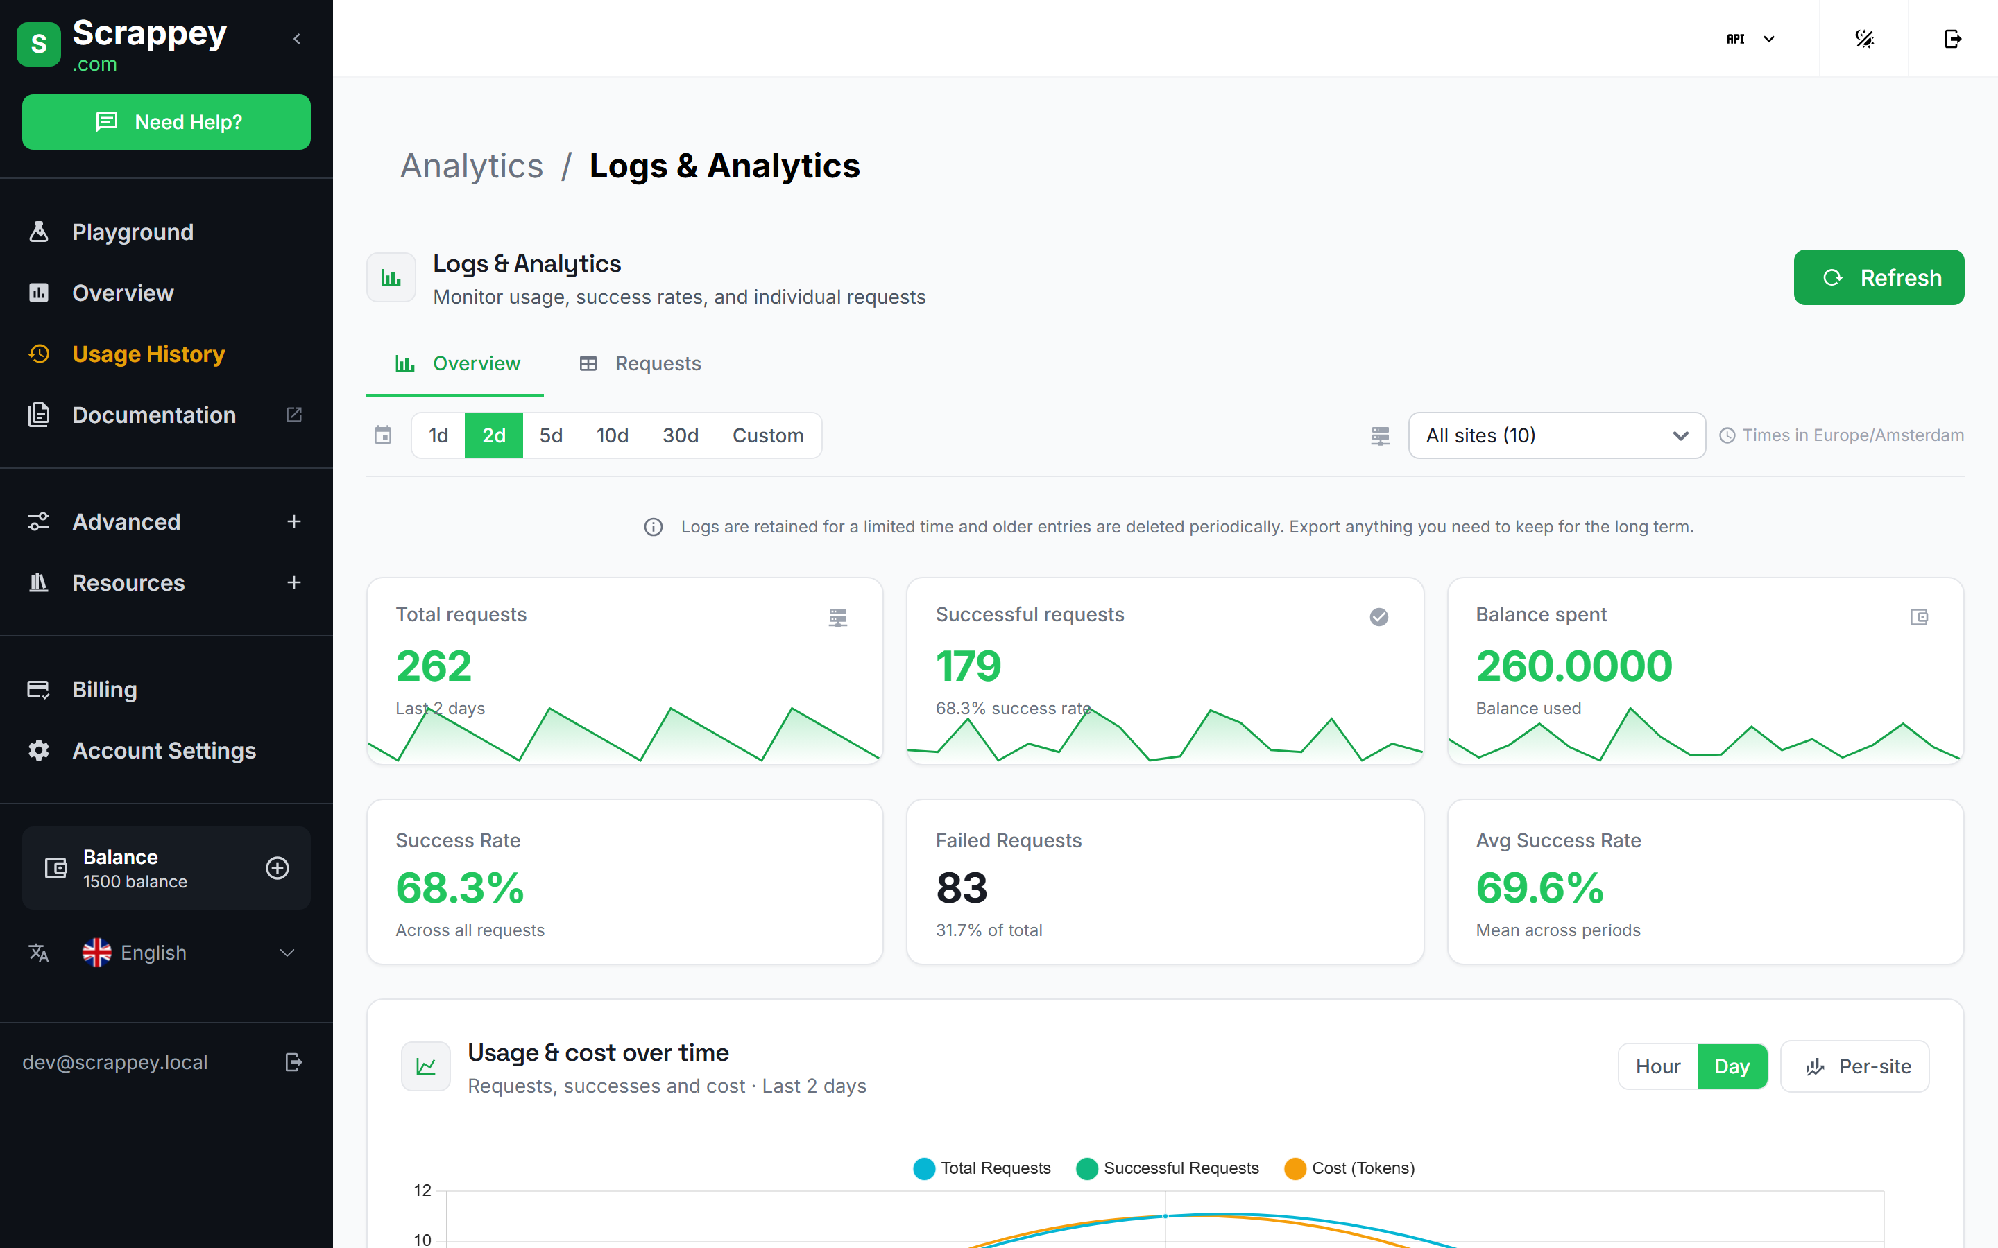Click the checkmark icon in Successful requests card
Image resolution: width=1998 pixels, height=1248 pixels.
pyautogui.click(x=1378, y=617)
